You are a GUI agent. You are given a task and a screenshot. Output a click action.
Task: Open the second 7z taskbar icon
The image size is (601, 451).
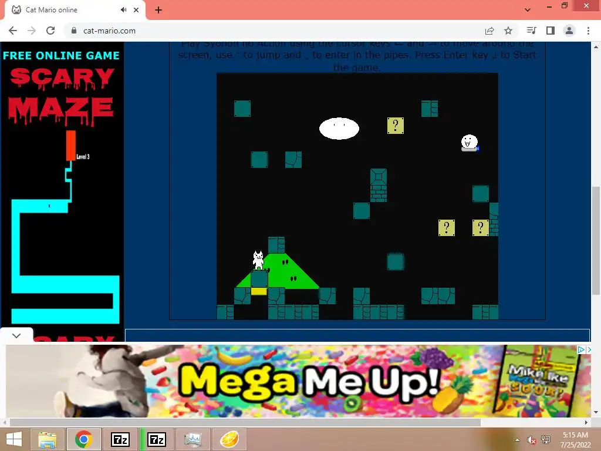(x=157, y=439)
